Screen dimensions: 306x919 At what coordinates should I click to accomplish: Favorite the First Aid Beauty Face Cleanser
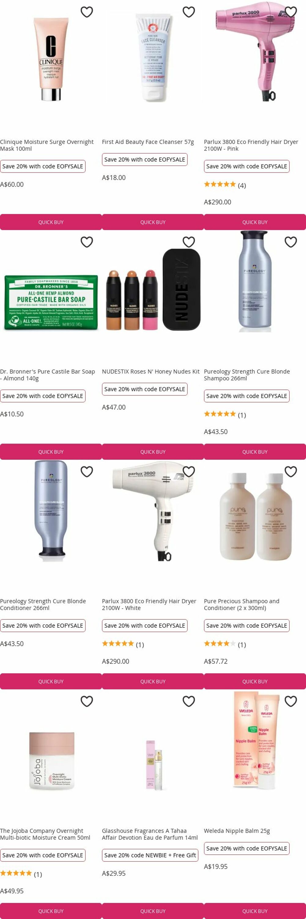coord(189,12)
